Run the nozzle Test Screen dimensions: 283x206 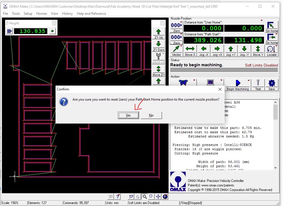pos(258,85)
